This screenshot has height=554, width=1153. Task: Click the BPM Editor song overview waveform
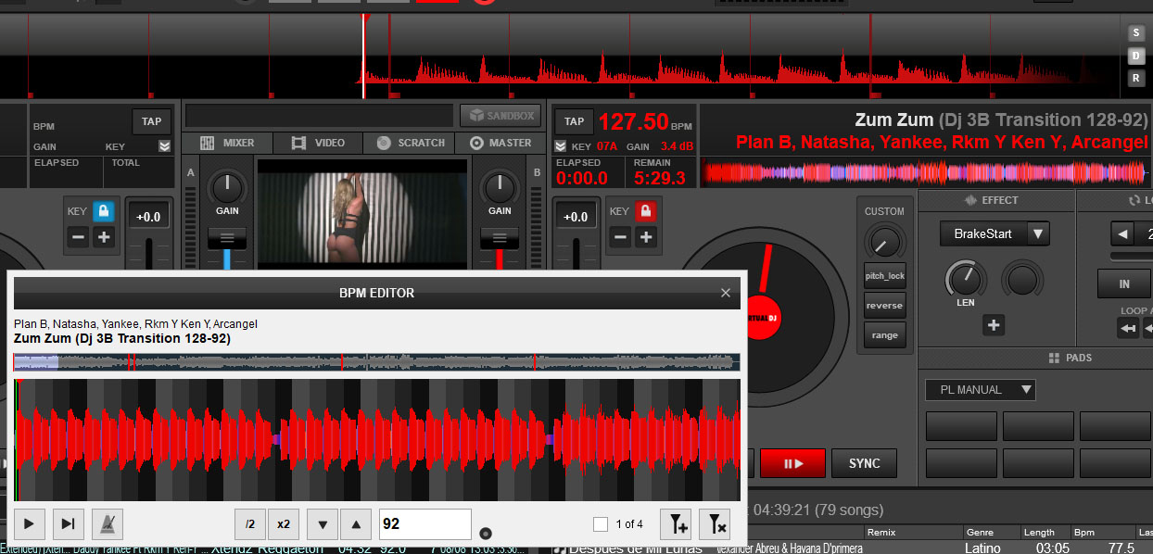376,362
